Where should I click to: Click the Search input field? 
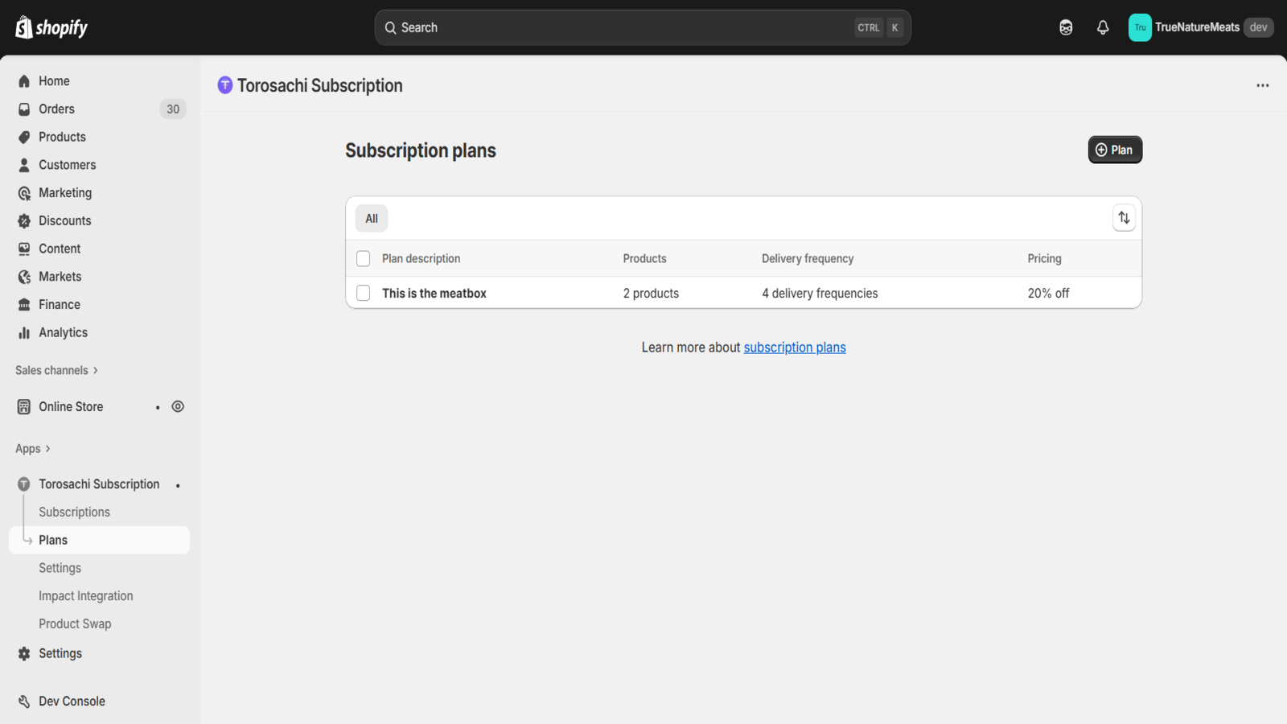click(x=642, y=27)
